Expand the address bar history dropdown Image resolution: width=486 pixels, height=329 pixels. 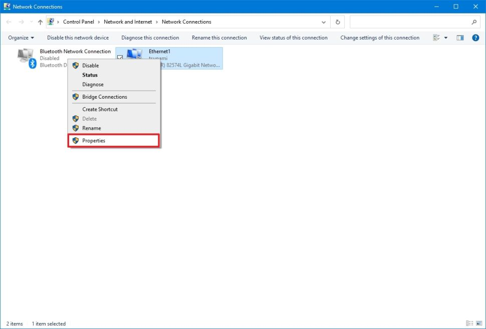coord(324,22)
